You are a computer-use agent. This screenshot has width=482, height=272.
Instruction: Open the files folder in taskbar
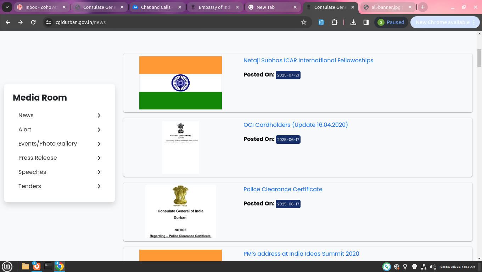tap(26, 266)
